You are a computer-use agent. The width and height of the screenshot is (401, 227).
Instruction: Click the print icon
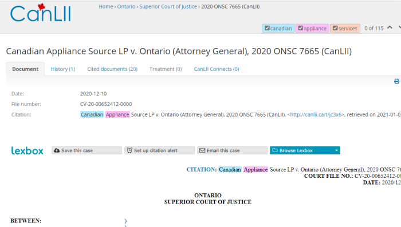click(396, 81)
